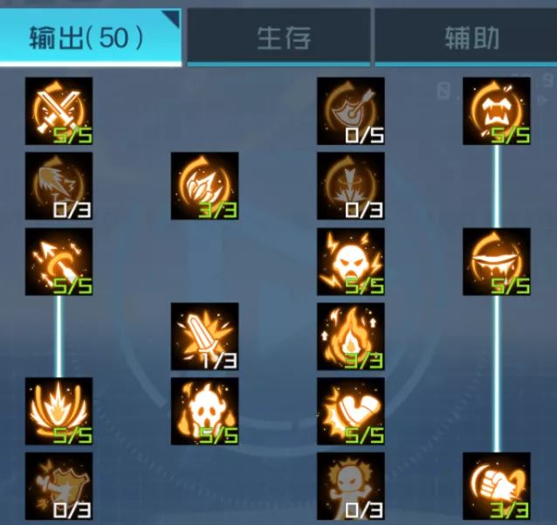Select the punching fist talent 3/3
This screenshot has width=557, height=525.
click(497, 487)
